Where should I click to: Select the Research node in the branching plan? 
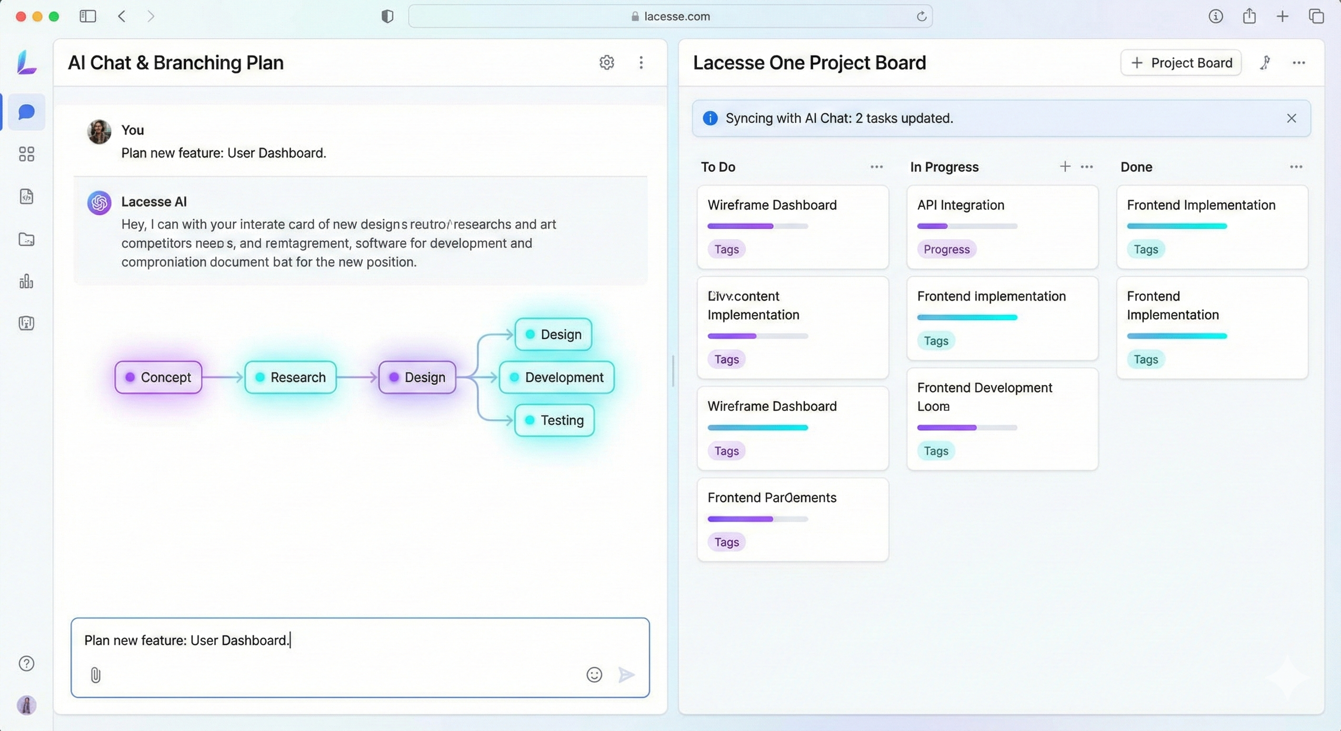[290, 377]
